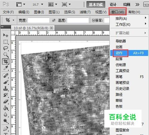
Task: Choose 蒙版 in the Window menu
Action: tap(129, 100)
